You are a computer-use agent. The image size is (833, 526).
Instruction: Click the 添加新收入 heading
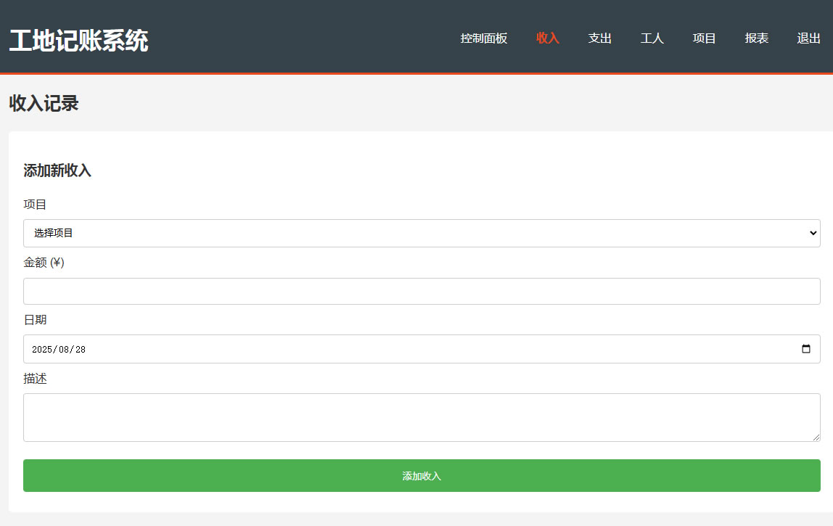(x=57, y=170)
